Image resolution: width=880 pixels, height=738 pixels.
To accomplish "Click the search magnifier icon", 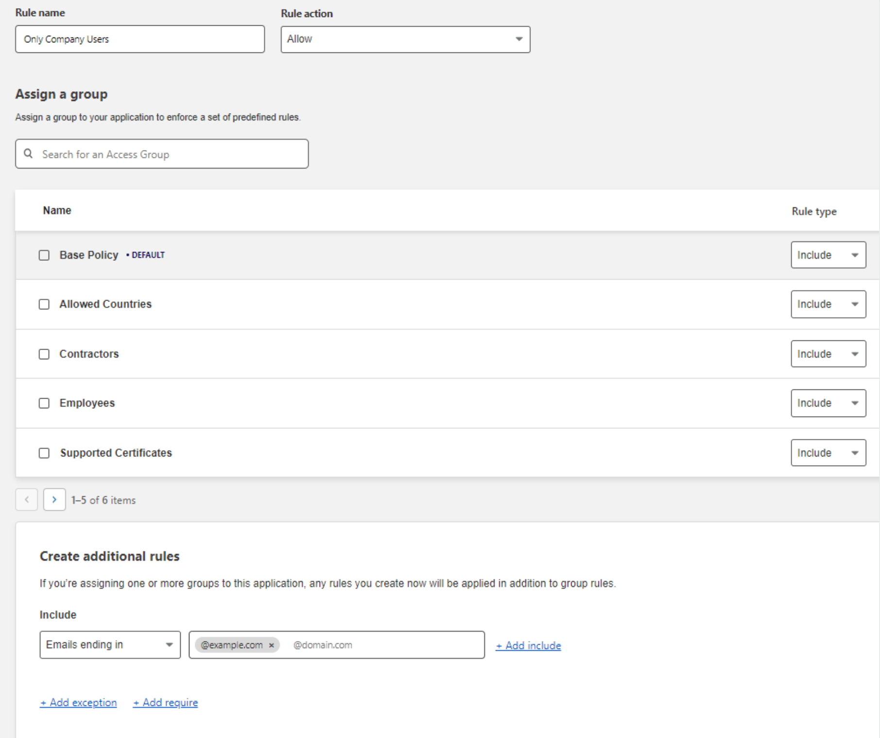I will coord(29,154).
